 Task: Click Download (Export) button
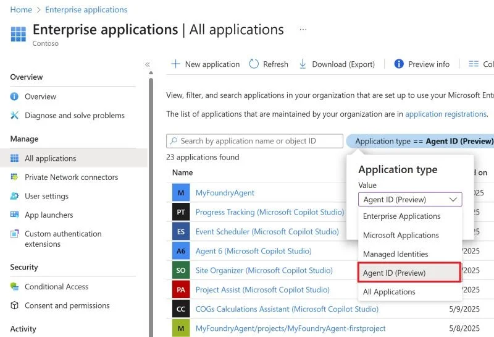(x=337, y=64)
